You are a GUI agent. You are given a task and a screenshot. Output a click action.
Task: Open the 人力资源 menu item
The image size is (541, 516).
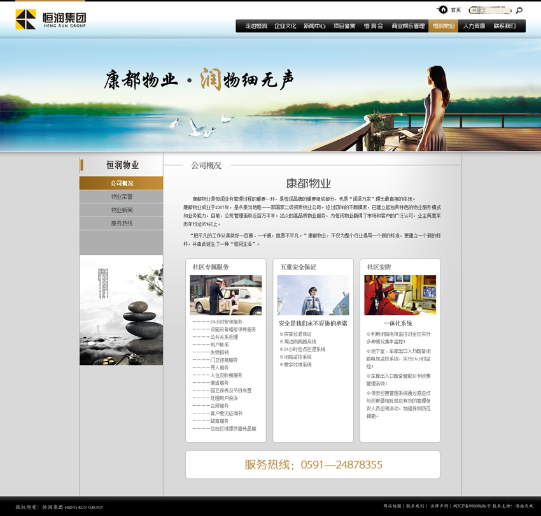(474, 26)
